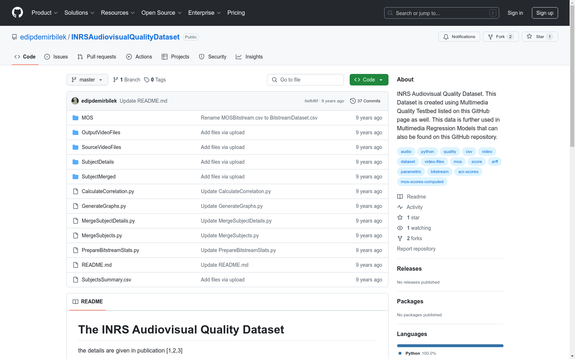Viewport: 575px width, 359px height.
Task: Open the commit hash 6efbf6f
Action: tap(311, 101)
